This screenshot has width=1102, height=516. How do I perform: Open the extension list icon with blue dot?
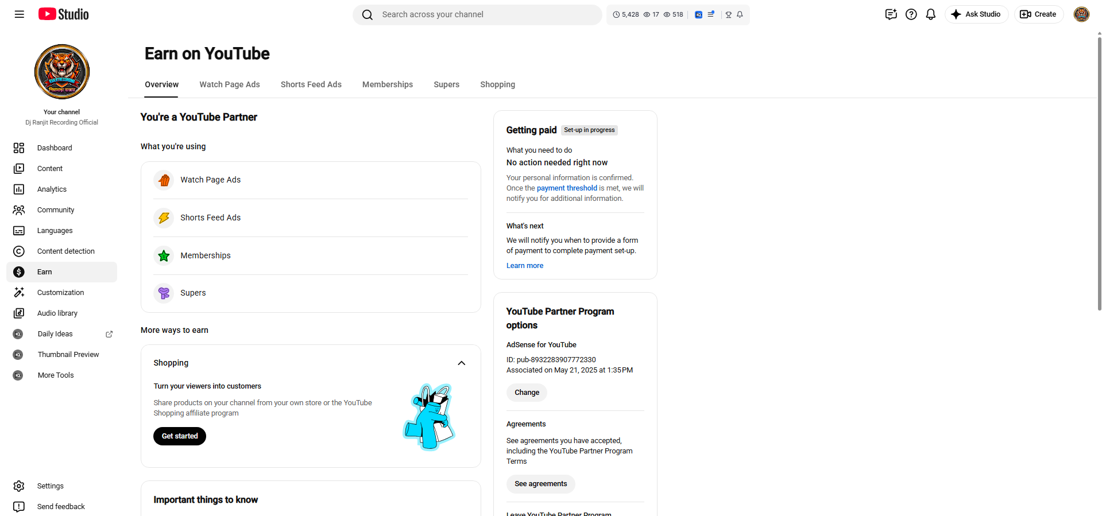coord(711,14)
